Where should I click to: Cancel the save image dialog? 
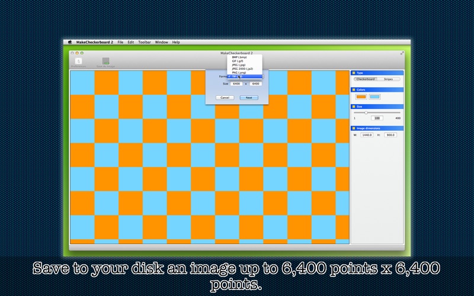225,98
